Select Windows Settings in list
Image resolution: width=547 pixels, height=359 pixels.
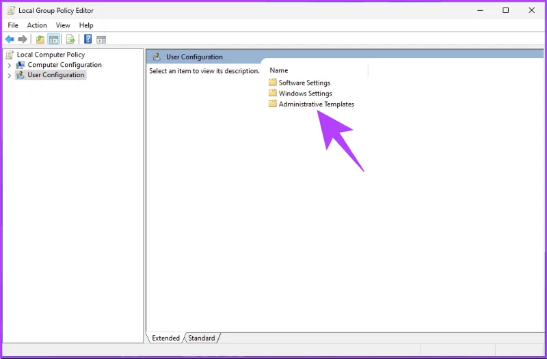coord(305,94)
